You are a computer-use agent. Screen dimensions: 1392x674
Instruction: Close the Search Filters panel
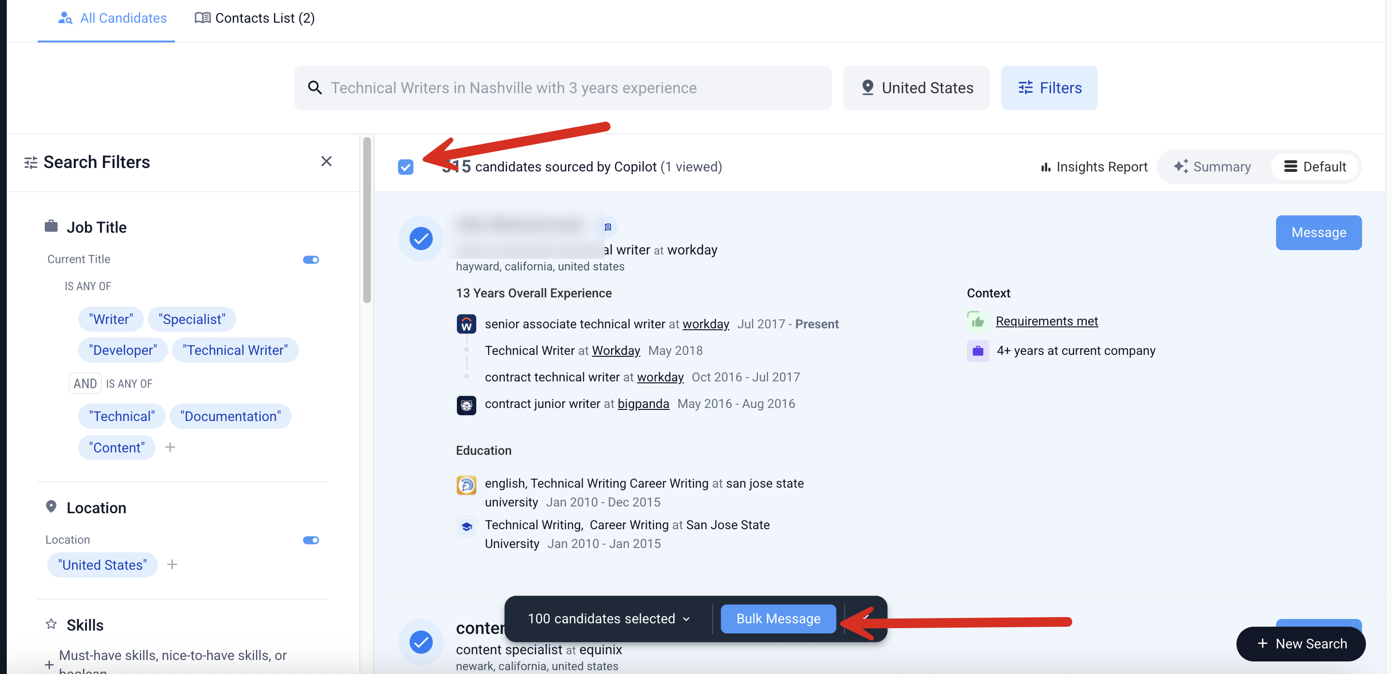click(x=326, y=161)
